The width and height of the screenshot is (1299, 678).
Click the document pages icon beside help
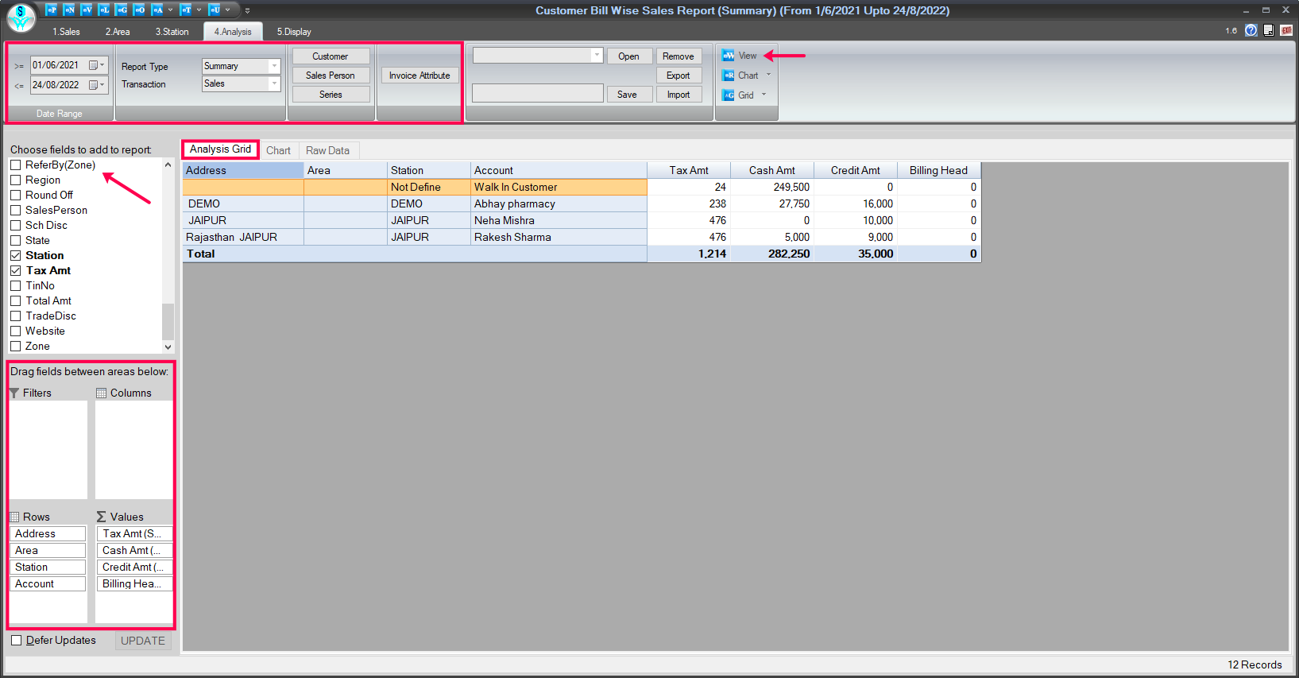(1269, 30)
